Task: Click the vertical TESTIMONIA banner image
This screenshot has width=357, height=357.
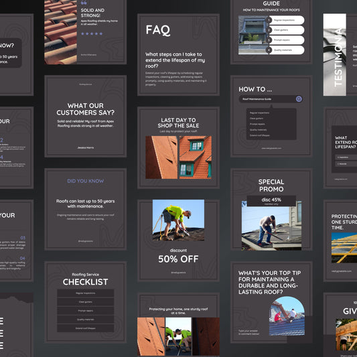Action: 335,55
